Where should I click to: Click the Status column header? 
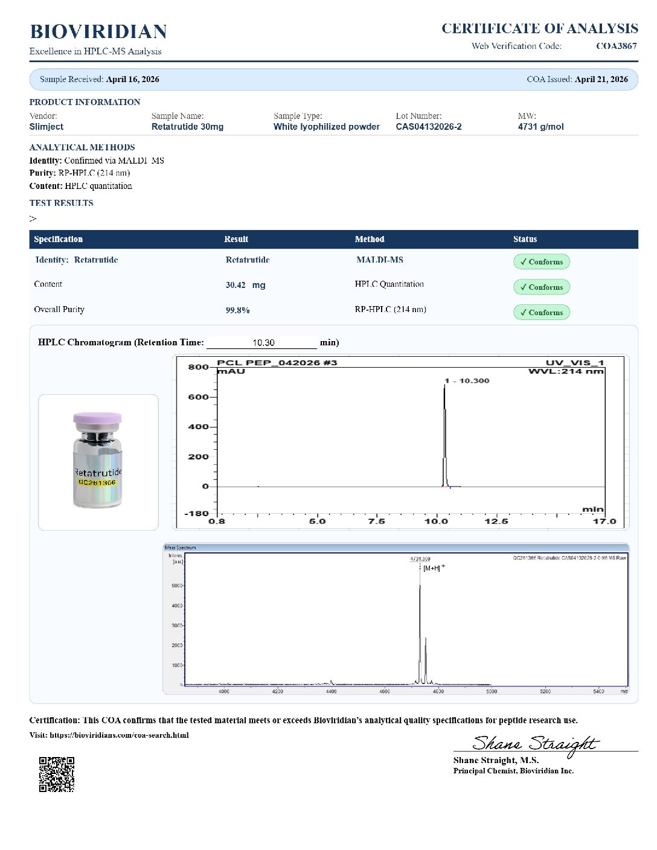point(525,239)
